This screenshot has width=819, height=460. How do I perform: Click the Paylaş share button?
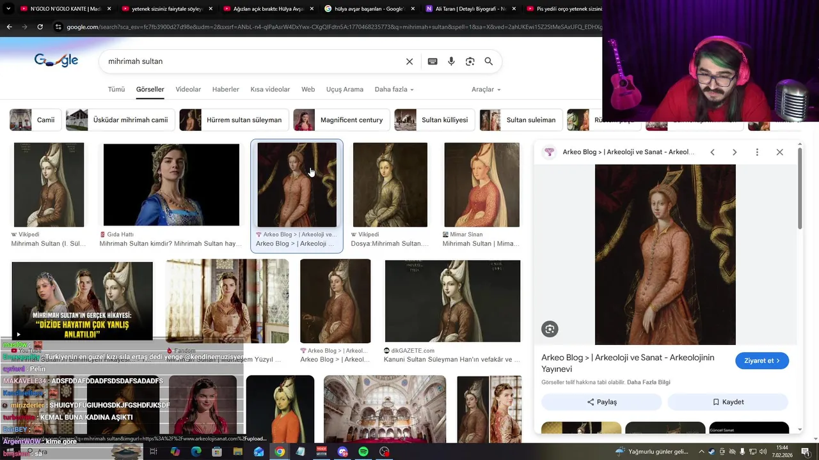point(601,402)
